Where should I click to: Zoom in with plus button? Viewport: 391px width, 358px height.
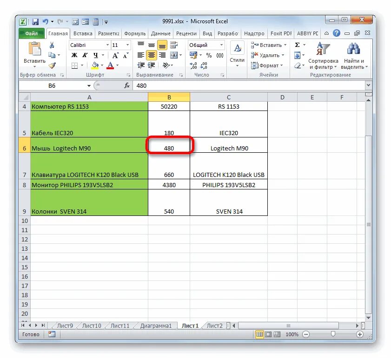click(359, 334)
